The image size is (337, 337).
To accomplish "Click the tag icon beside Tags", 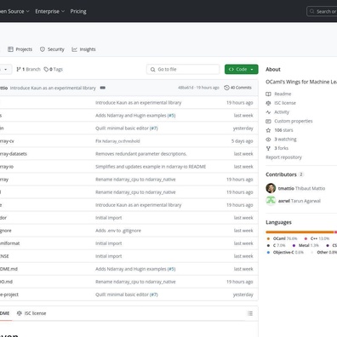I will pos(46,69).
